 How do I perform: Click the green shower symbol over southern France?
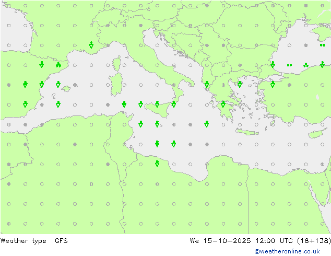(x=91, y=45)
